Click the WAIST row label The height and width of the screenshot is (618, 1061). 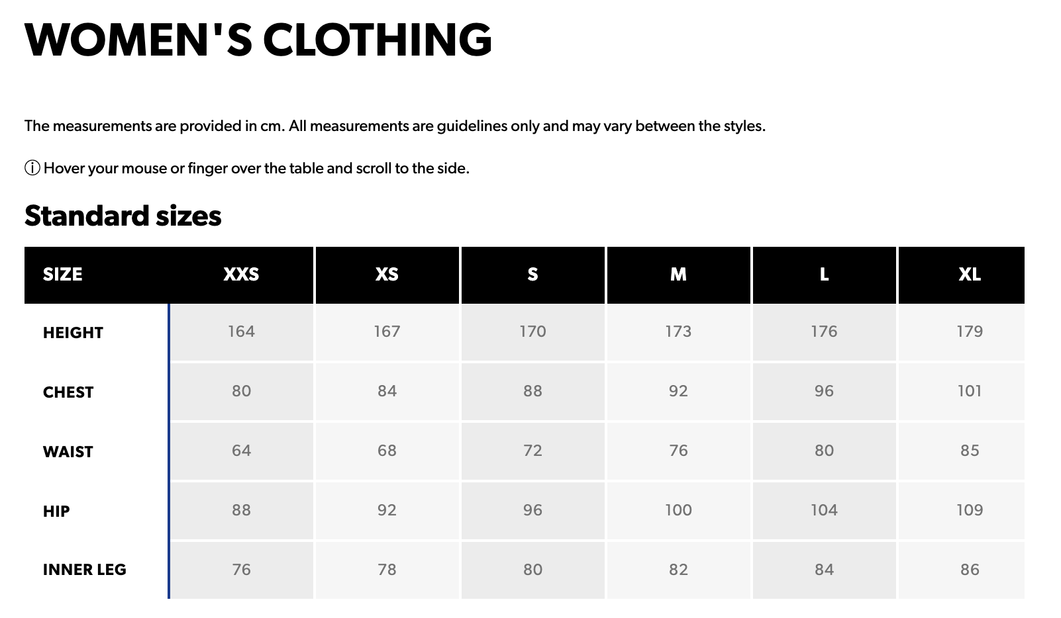tap(68, 452)
